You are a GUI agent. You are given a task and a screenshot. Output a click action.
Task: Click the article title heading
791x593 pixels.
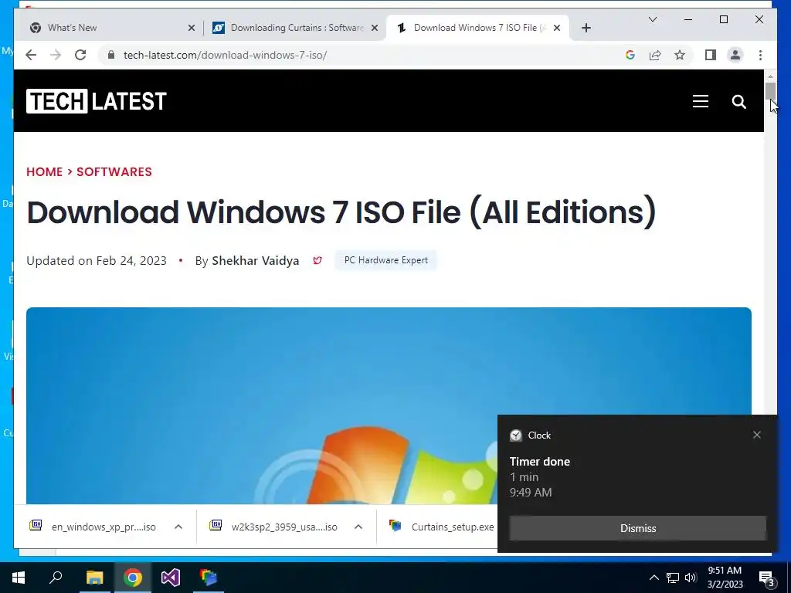click(341, 212)
